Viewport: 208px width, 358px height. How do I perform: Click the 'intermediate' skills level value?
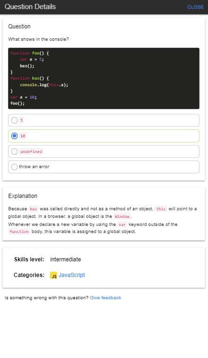66,260
